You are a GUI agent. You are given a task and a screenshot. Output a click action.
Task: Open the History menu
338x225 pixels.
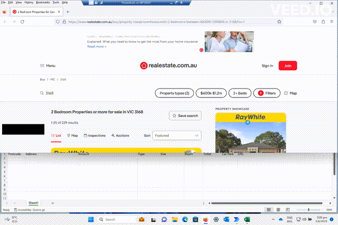pos(29,2)
